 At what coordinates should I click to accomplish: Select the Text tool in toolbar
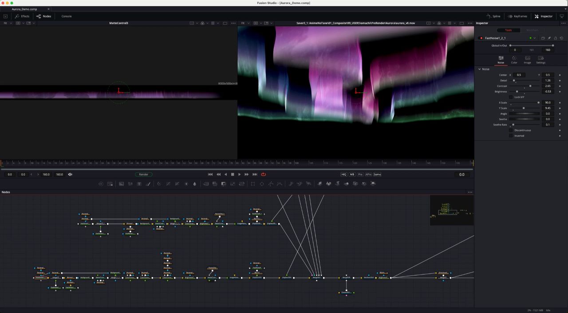pos(139,184)
